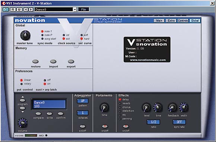Select sync mode song start
The height and width of the screenshot is (142, 216).
[42, 39]
